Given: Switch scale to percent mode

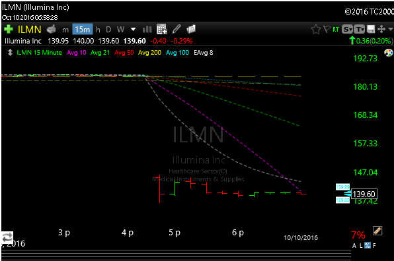Looking at the screenshot, I should pyautogui.click(x=368, y=245).
